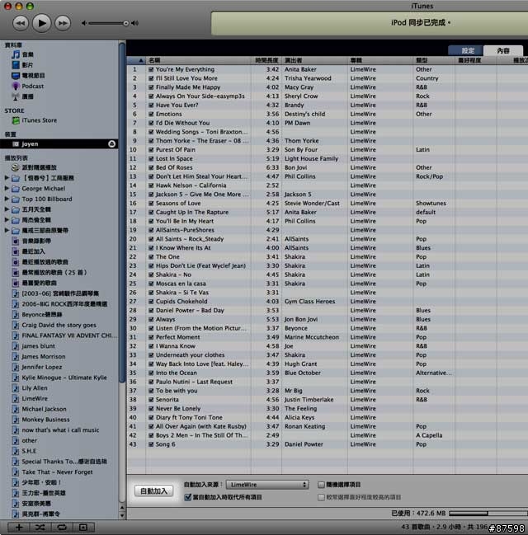Open the Music library icon
This screenshot has height=535, width=528.
pyautogui.click(x=16, y=54)
